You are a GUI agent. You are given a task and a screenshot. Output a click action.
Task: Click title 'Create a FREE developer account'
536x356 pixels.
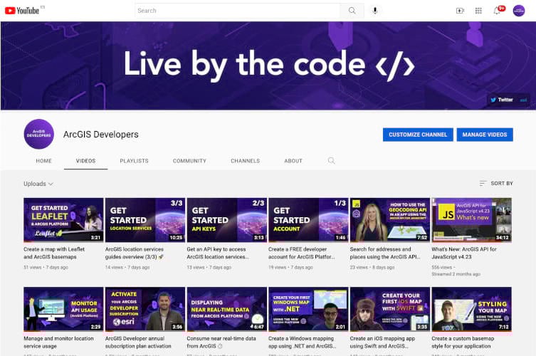tap(302, 253)
